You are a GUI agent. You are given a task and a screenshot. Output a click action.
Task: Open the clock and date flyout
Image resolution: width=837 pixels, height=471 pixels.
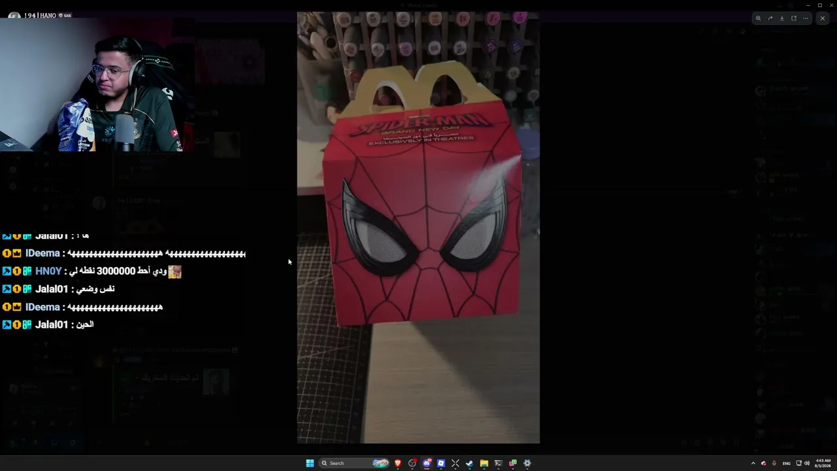tap(823, 463)
